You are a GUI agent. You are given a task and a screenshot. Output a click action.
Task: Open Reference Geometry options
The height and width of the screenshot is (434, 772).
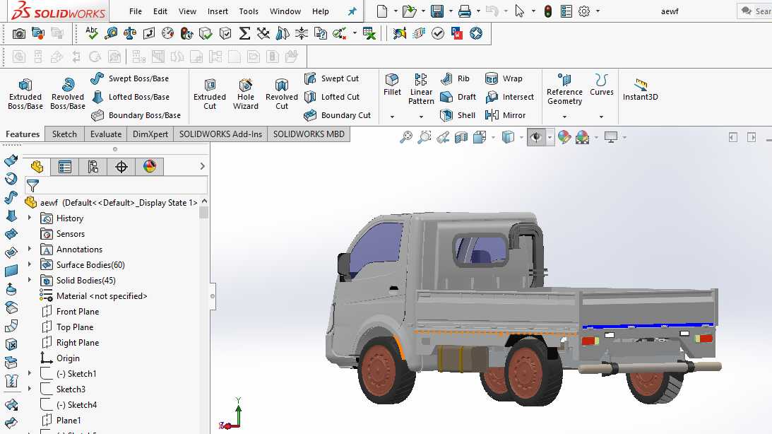click(x=564, y=89)
